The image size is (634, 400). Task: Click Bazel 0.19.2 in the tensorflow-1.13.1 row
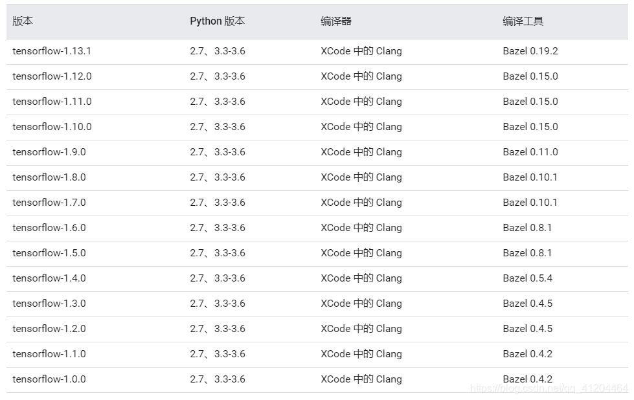530,51
